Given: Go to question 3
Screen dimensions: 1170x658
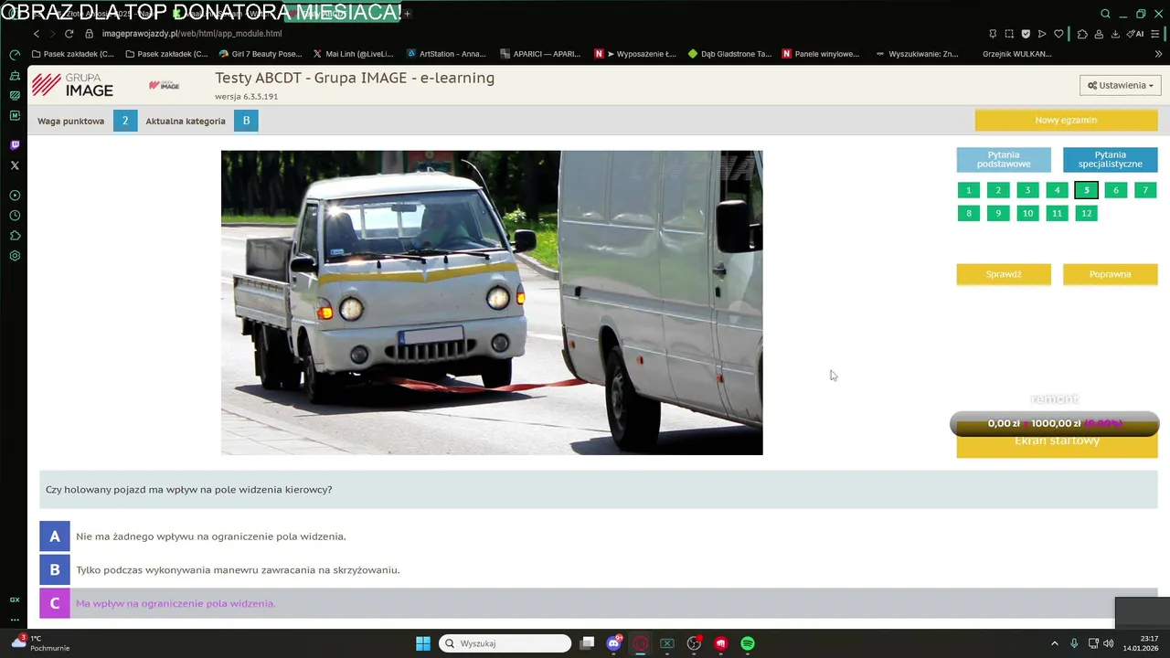Looking at the screenshot, I should [1027, 190].
